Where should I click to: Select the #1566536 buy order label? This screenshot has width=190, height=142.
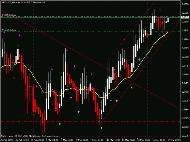click(x=9, y=30)
